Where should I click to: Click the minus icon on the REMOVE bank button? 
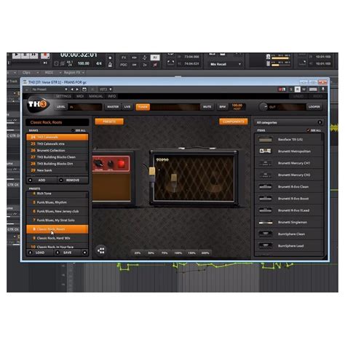pos(61,181)
